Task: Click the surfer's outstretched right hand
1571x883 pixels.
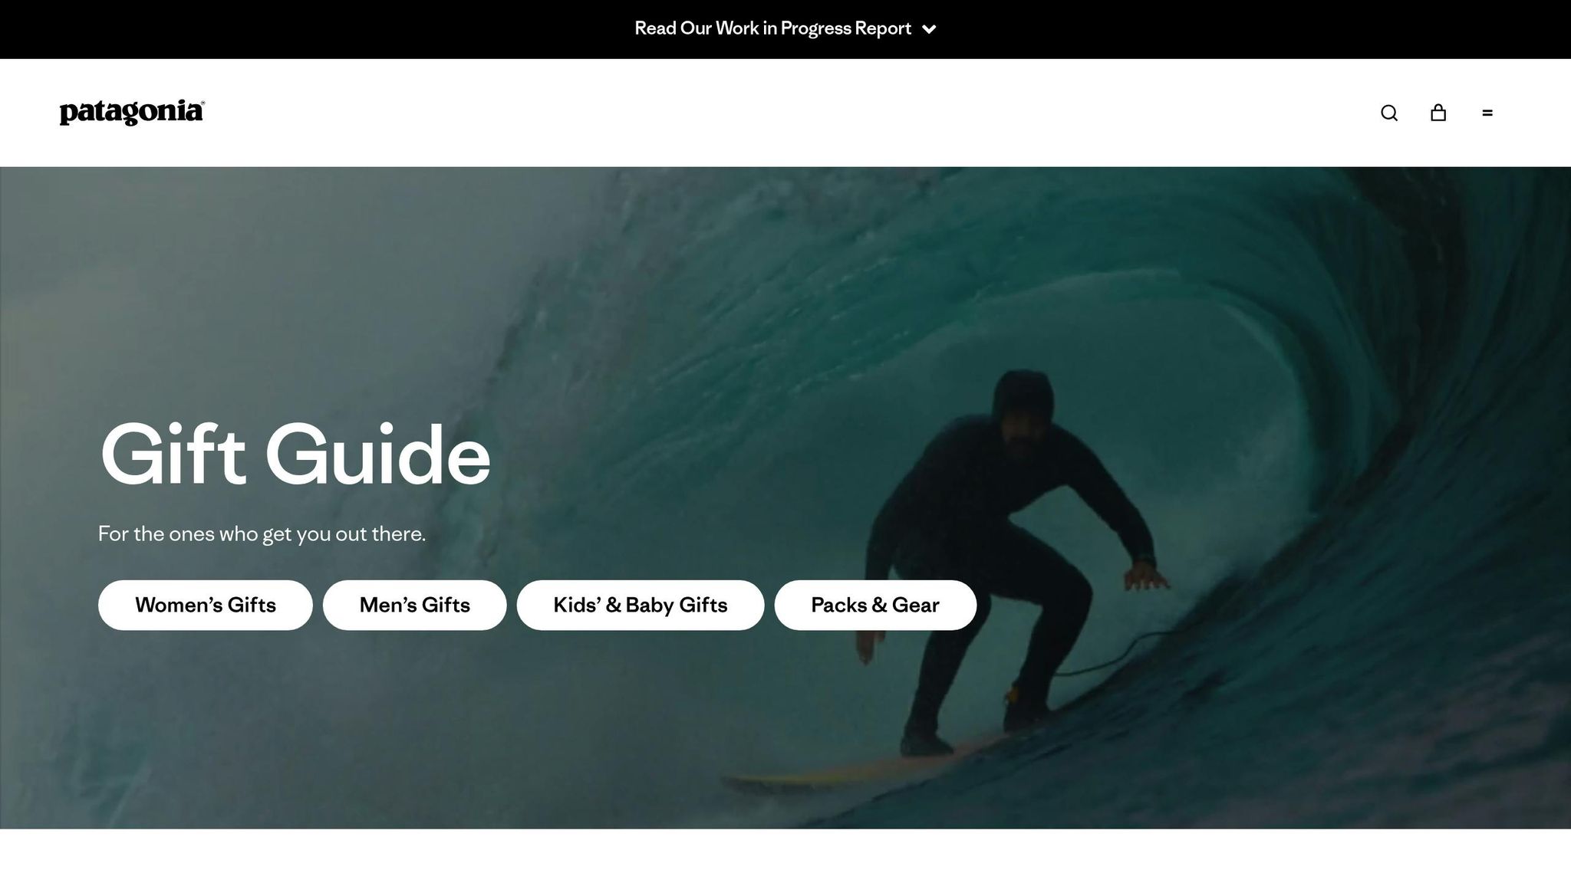Action: click(1147, 575)
